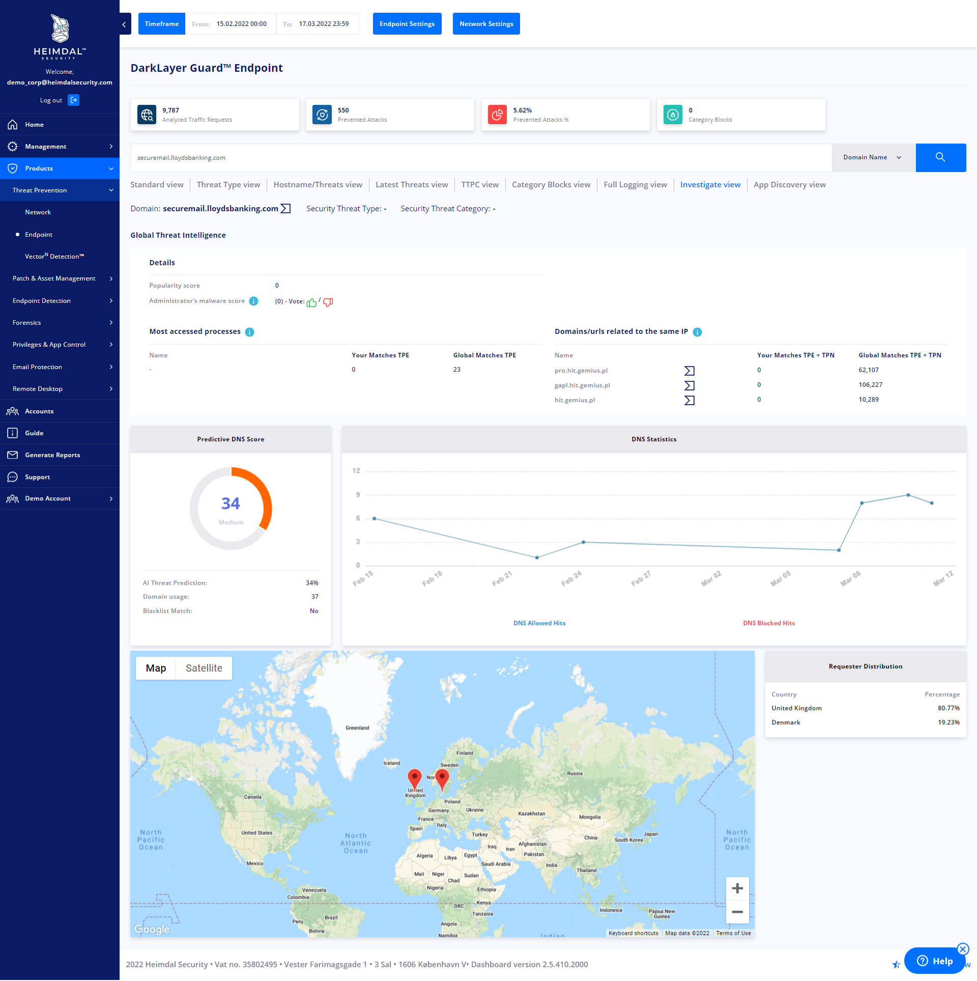Screen dimensions: 977x981
Task: Toggle upvote on administrator malware score
Action: pyautogui.click(x=311, y=302)
